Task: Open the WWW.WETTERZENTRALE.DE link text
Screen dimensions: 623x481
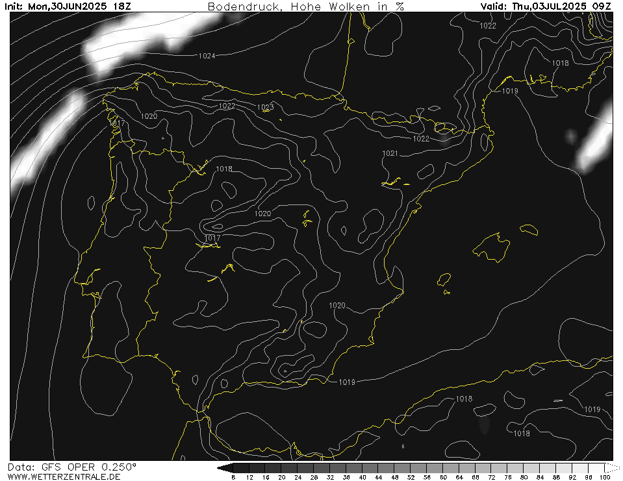Action: (64, 476)
